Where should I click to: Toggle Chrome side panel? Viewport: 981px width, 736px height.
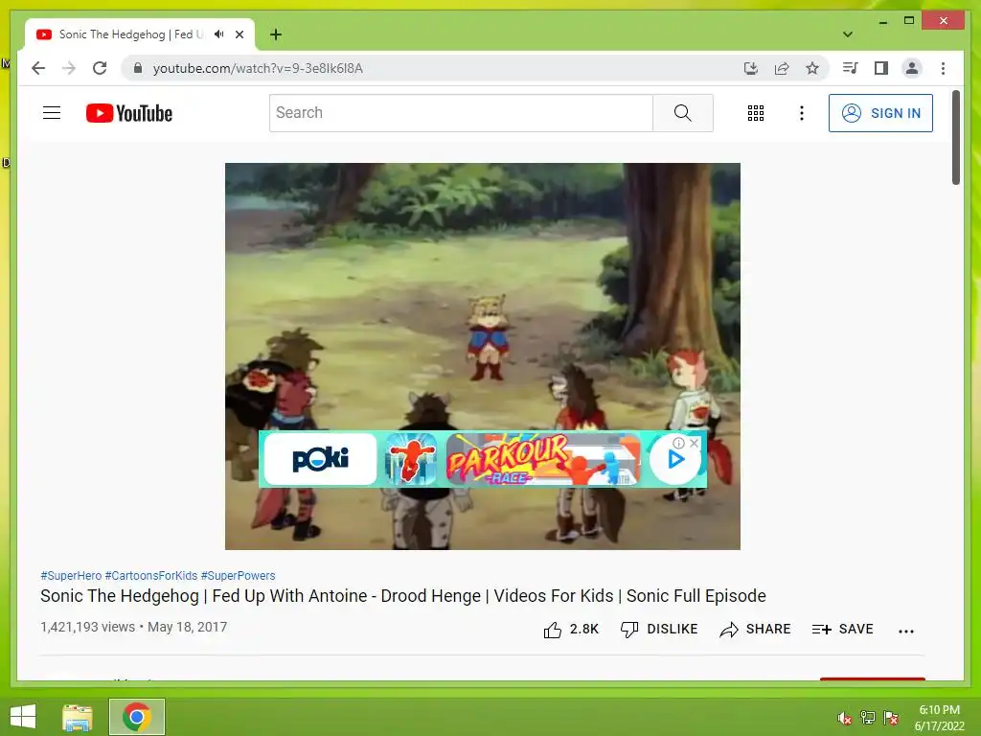click(881, 68)
